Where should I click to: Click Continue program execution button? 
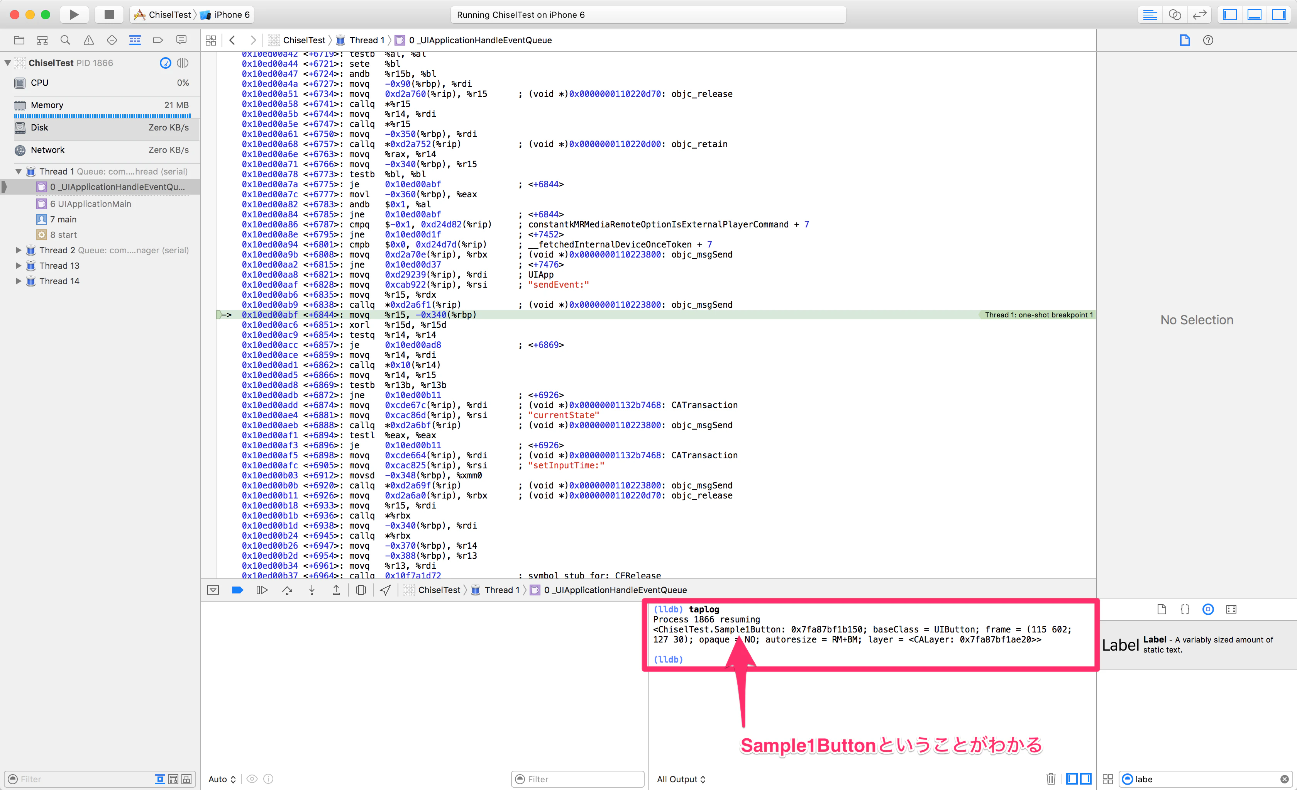coord(262,590)
